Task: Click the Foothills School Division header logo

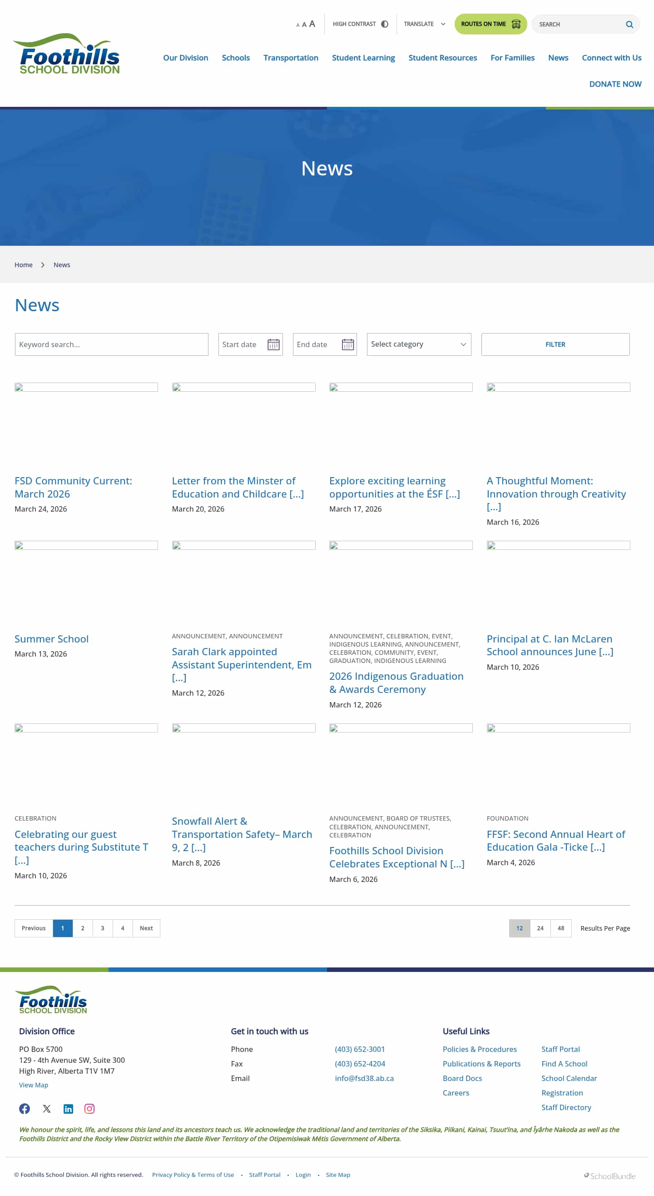Action: (x=66, y=54)
